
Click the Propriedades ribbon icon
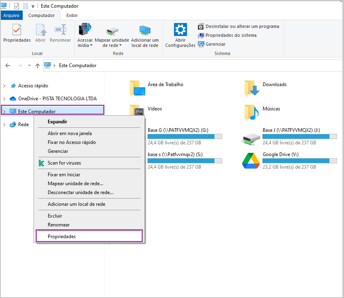[x=17, y=31]
